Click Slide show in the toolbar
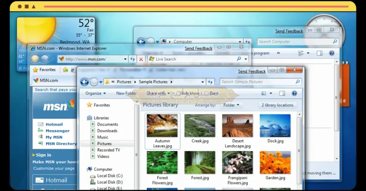This screenshot has width=366, height=191. click(x=190, y=93)
